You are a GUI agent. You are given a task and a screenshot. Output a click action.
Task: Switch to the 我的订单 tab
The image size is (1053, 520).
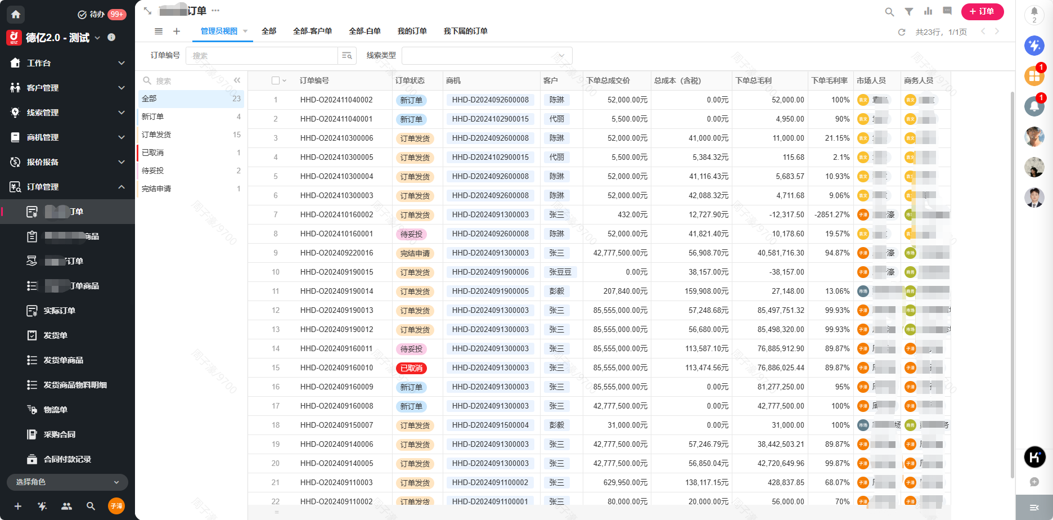[412, 32]
